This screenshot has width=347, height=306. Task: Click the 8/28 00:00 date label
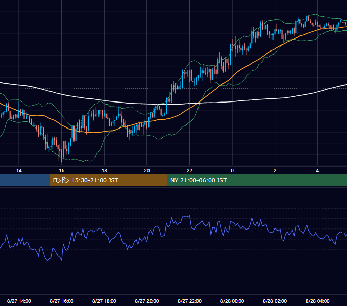coord(232,301)
